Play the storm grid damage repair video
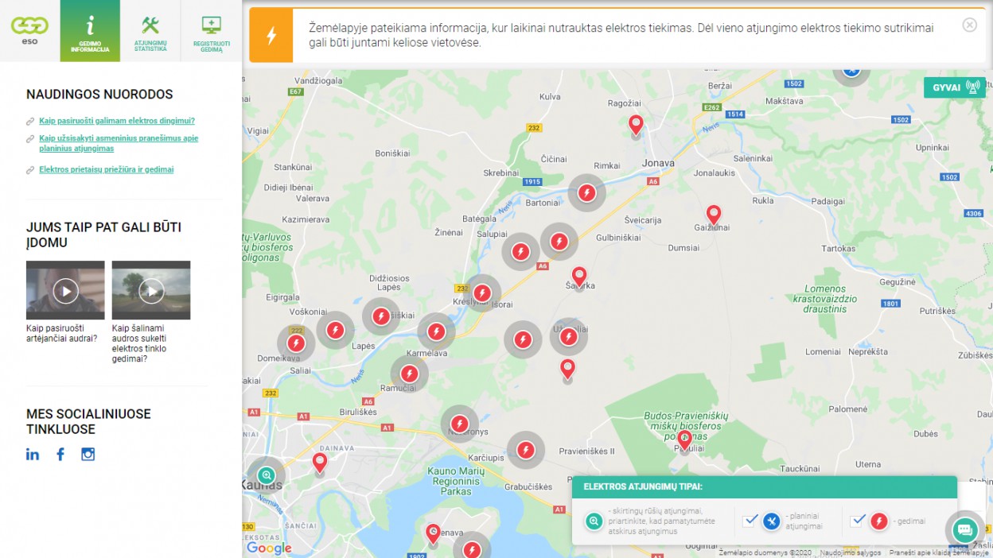This screenshot has height=558, width=993. 151,290
